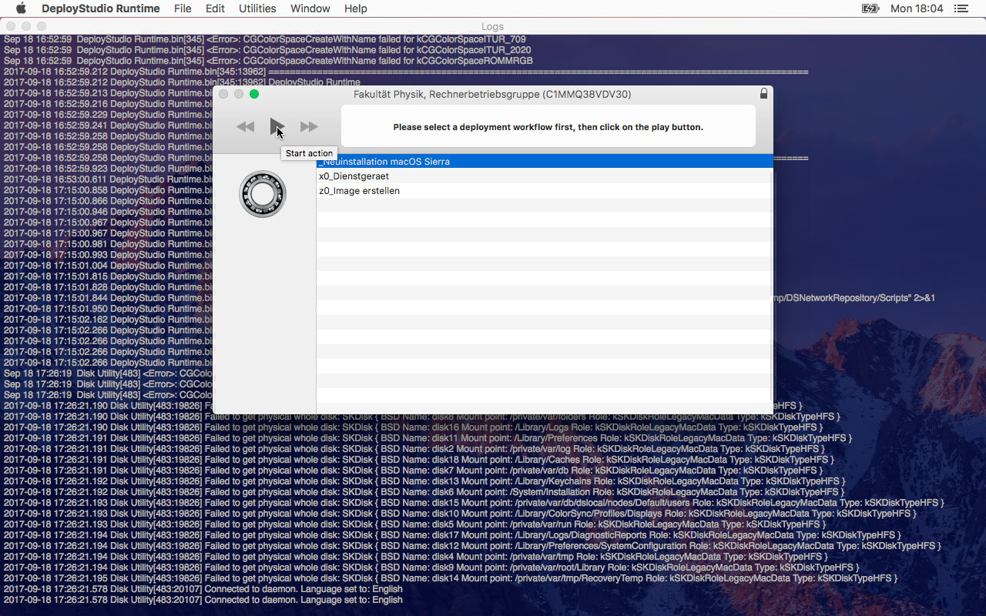Click log line mentioning disk14 RecoveryTemp
Viewport: 986px width, 616px height.
click(451, 578)
